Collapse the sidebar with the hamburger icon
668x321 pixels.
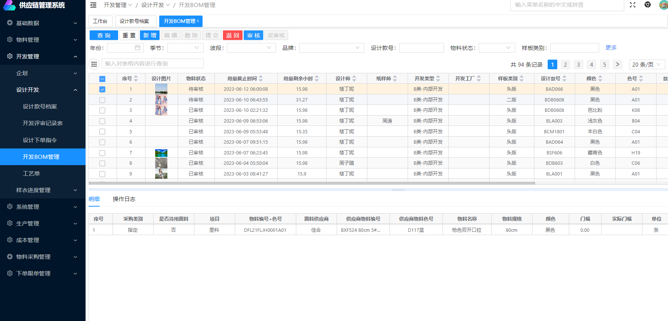93,5
